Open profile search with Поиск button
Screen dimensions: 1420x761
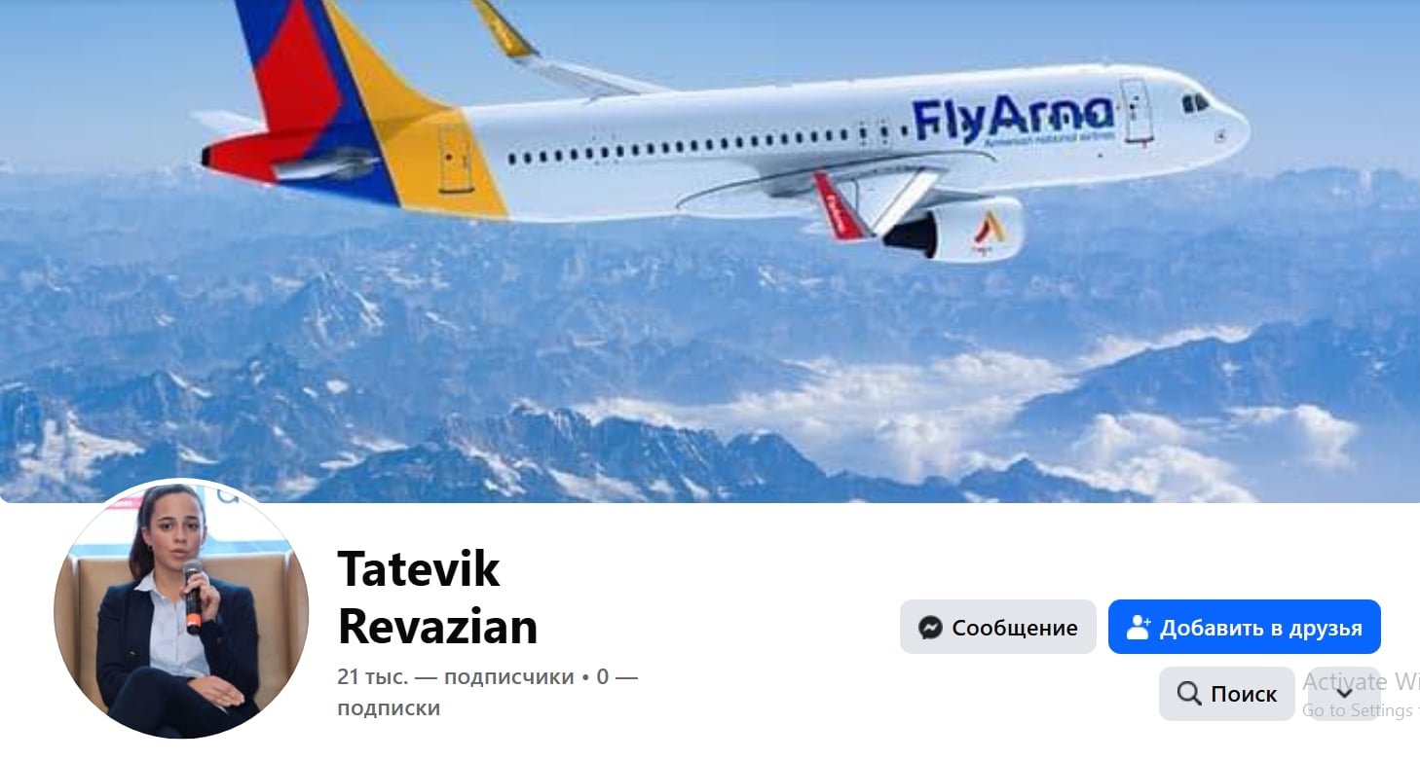pyautogui.click(x=1226, y=694)
